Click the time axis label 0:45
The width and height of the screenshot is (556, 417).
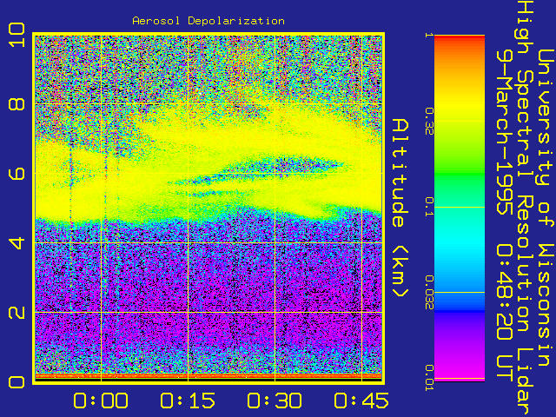pyautogui.click(x=361, y=401)
